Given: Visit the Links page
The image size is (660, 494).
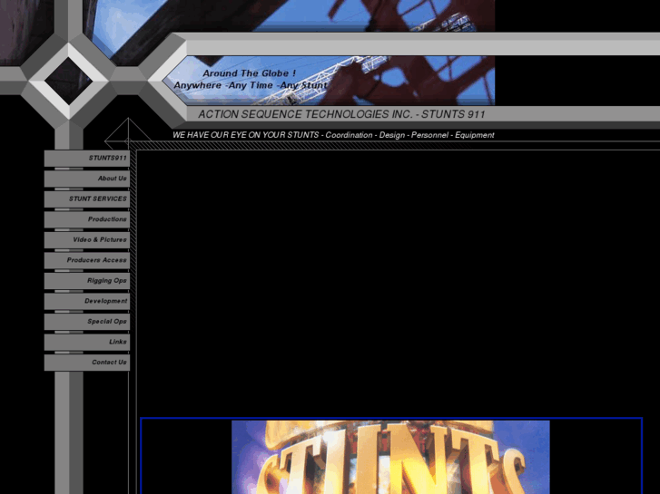Looking at the screenshot, I should tap(87, 343).
